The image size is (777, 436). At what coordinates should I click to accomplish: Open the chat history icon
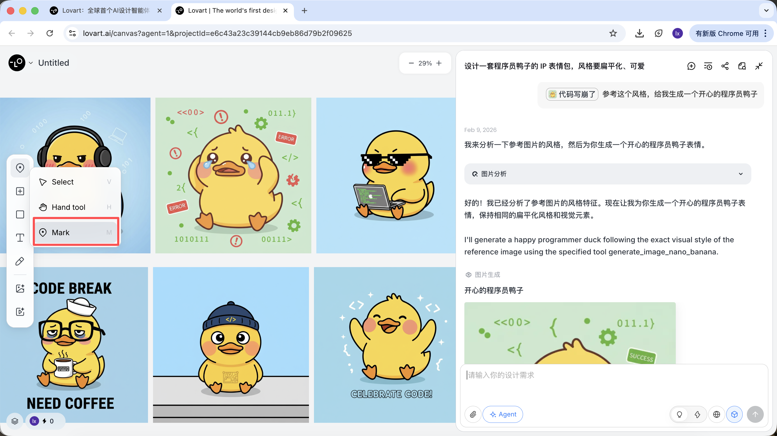708,66
